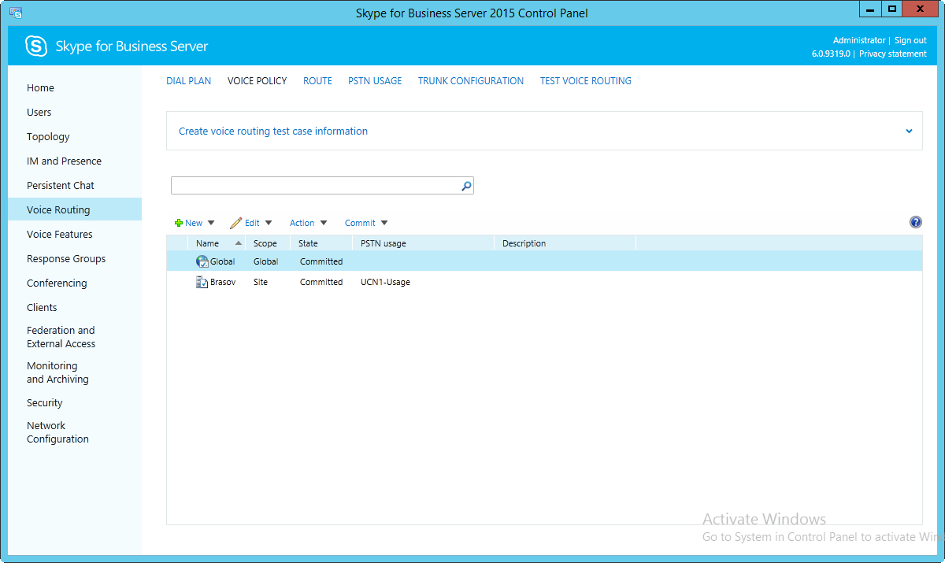Open the Action dropdown menu

(x=308, y=223)
